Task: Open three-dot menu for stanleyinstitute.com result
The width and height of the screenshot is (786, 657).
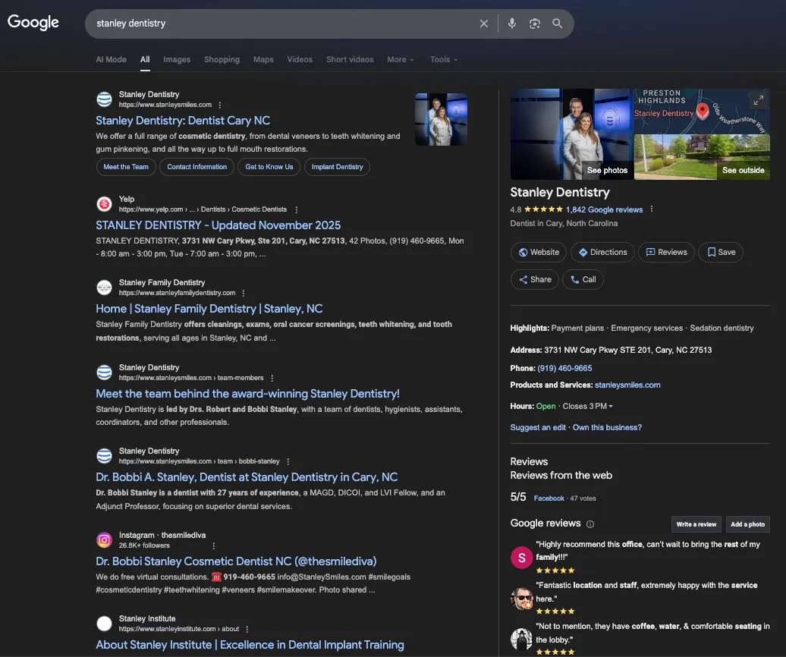Action: (247, 629)
